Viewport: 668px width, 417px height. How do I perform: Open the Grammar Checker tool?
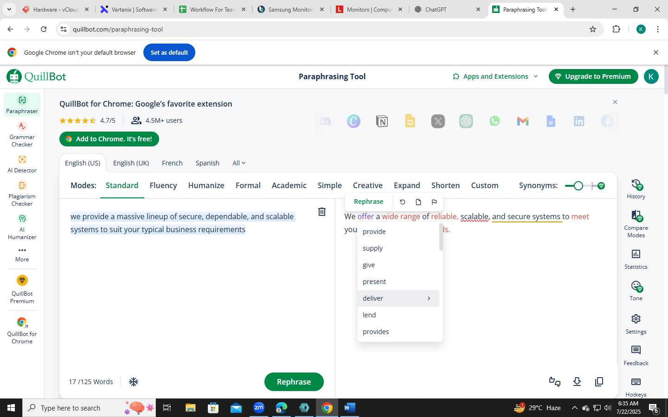(x=22, y=134)
